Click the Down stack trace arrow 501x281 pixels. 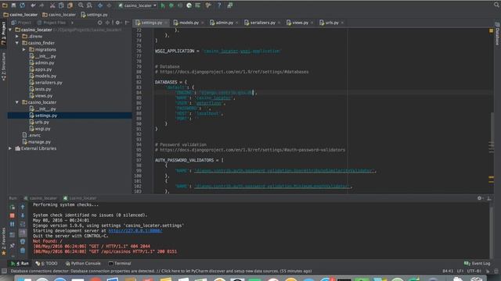tap(23, 215)
